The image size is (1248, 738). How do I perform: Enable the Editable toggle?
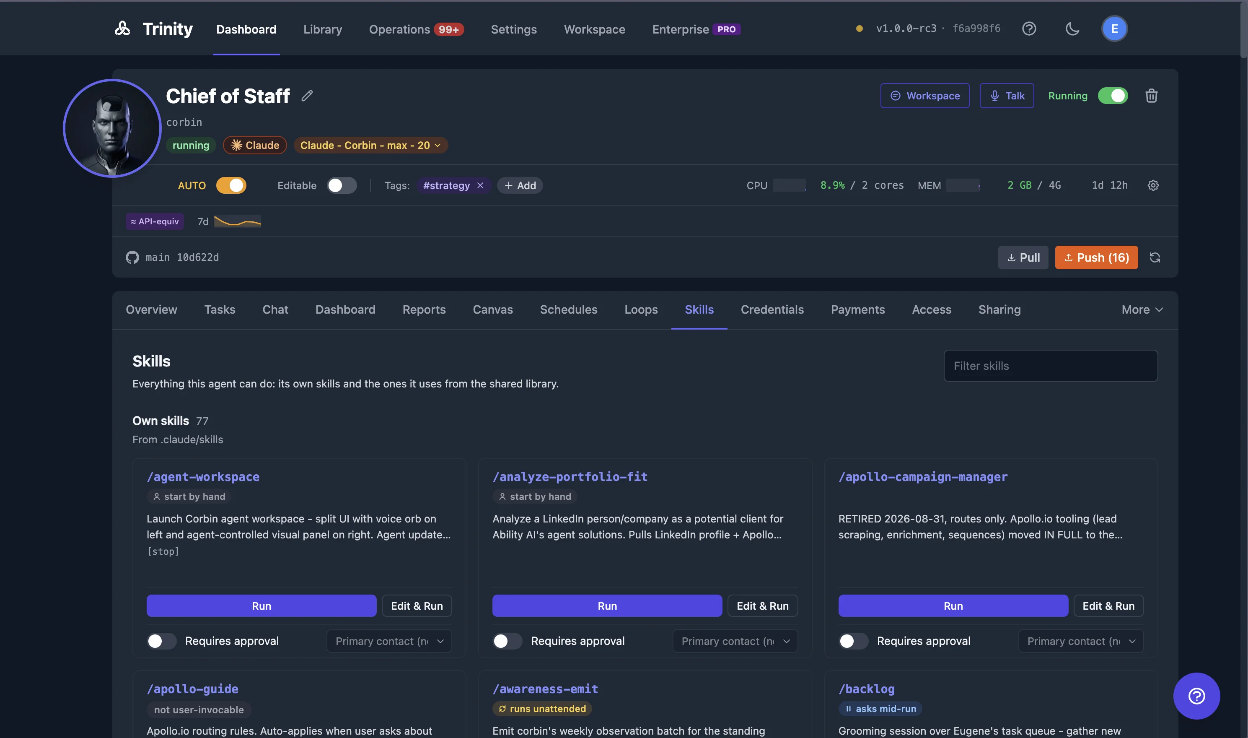[342, 185]
